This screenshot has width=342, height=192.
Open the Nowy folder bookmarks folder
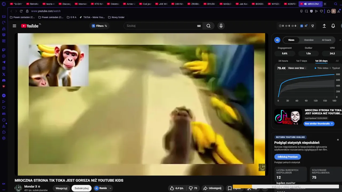tap(116, 17)
